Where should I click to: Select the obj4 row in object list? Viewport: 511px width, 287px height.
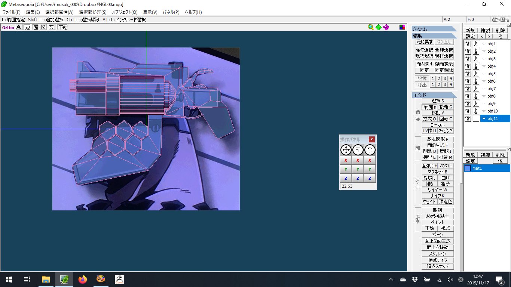tap(495, 66)
